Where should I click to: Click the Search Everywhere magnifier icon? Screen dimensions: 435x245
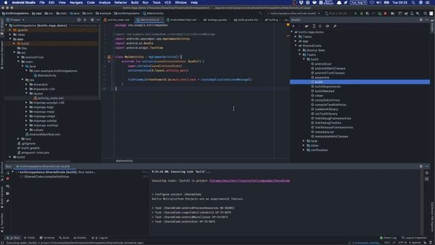(425, 14)
